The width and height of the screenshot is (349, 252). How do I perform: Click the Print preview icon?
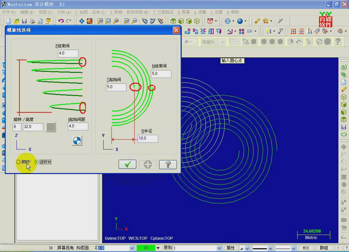(x=40, y=21)
